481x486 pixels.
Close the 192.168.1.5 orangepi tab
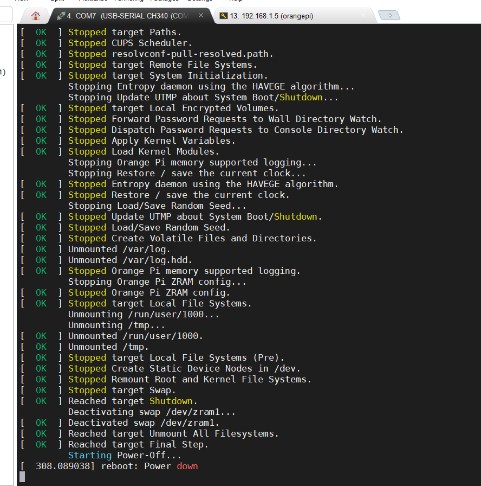363,15
